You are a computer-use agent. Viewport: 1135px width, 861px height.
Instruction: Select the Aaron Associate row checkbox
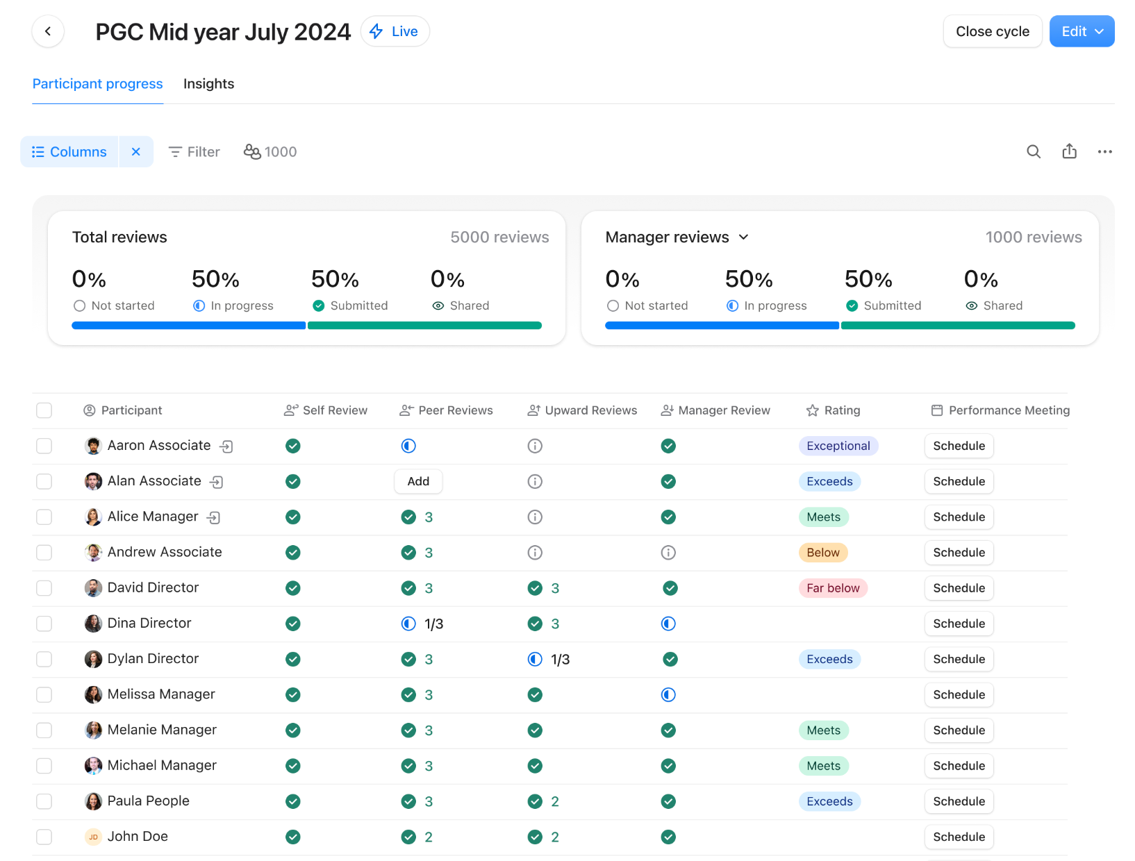pos(44,446)
